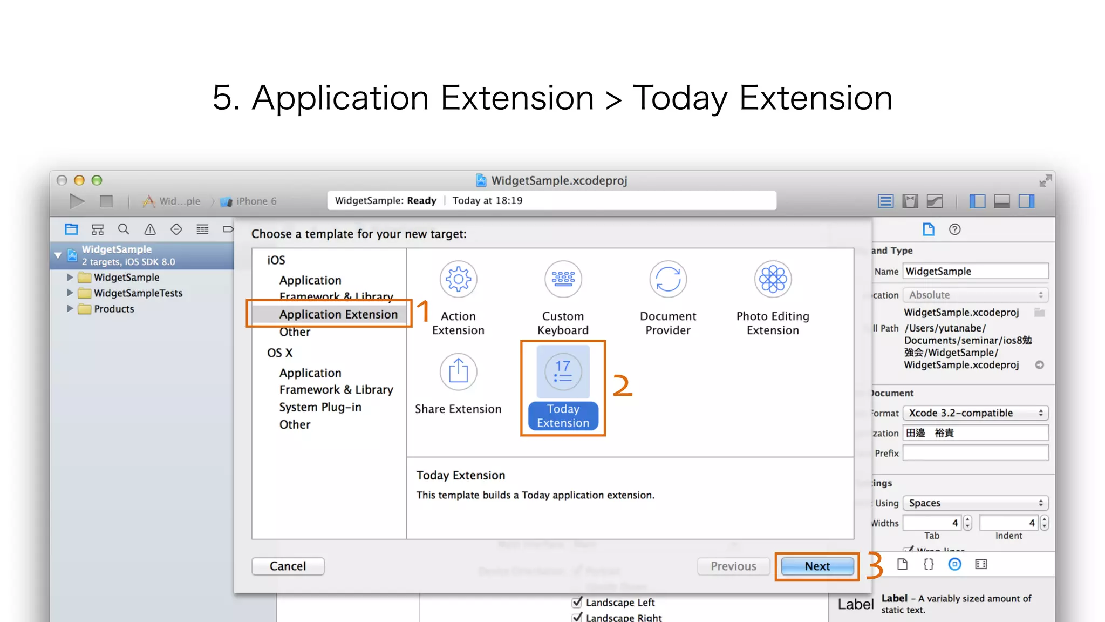
Task: Click the Next button
Action: click(x=817, y=566)
